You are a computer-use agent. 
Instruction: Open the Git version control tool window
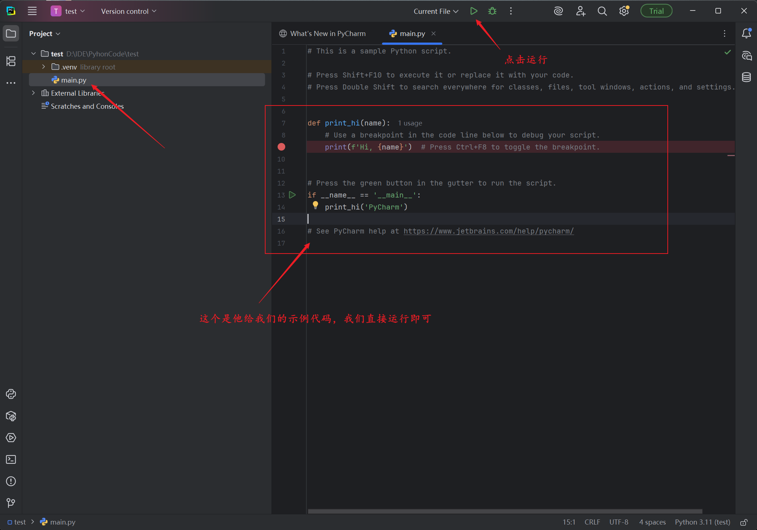11,503
